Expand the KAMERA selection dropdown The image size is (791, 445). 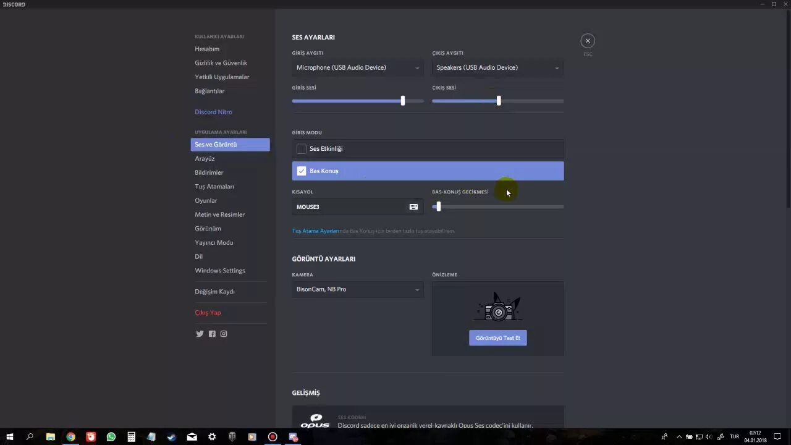pos(357,289)
